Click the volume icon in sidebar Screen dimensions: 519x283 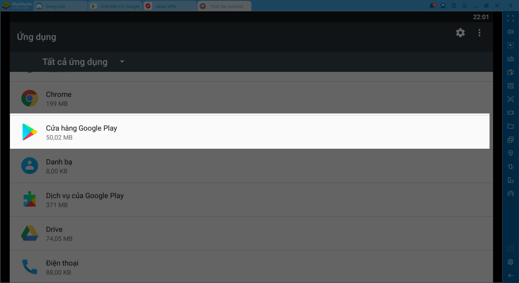[510, 32]
